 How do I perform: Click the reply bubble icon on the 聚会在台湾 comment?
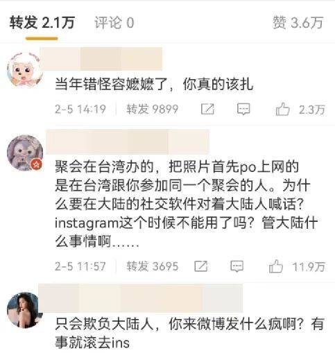click(x=237, y=266)
